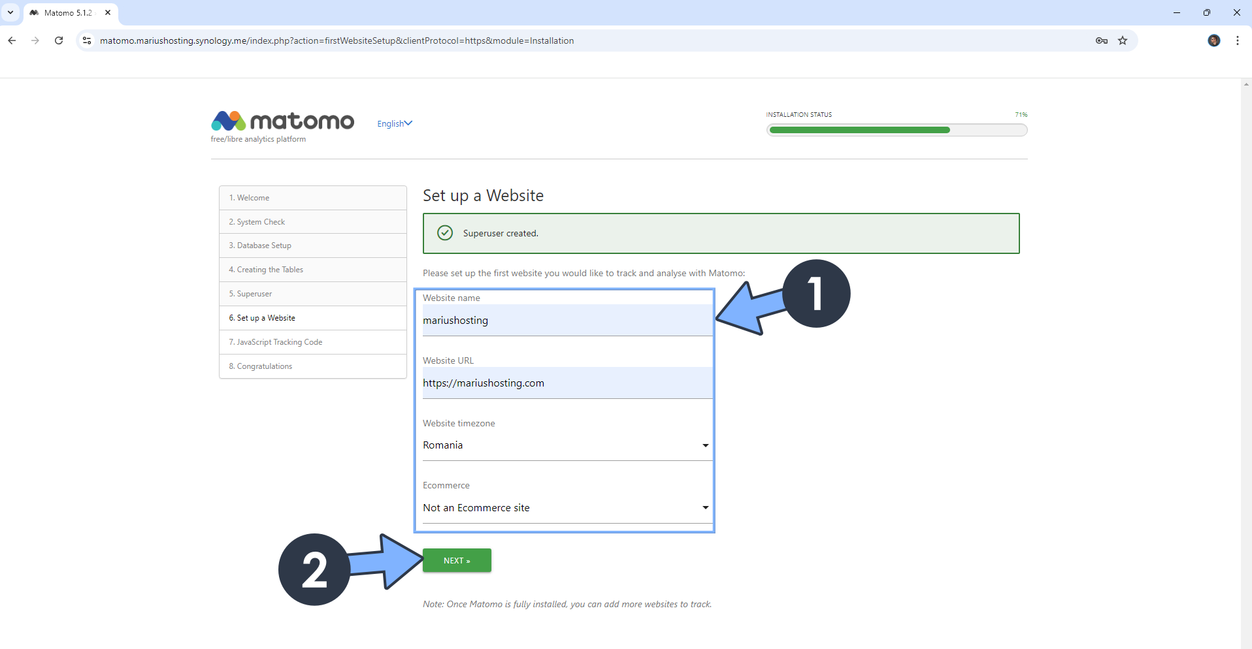The width and height of the screenshot is (1252, 649).
Task: Click the 'Superuser created.' message text
Action: pos(501,233)
